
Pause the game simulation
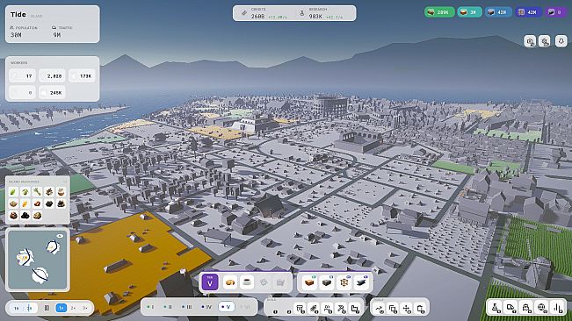pyautogui.click(x=47, y=308)
